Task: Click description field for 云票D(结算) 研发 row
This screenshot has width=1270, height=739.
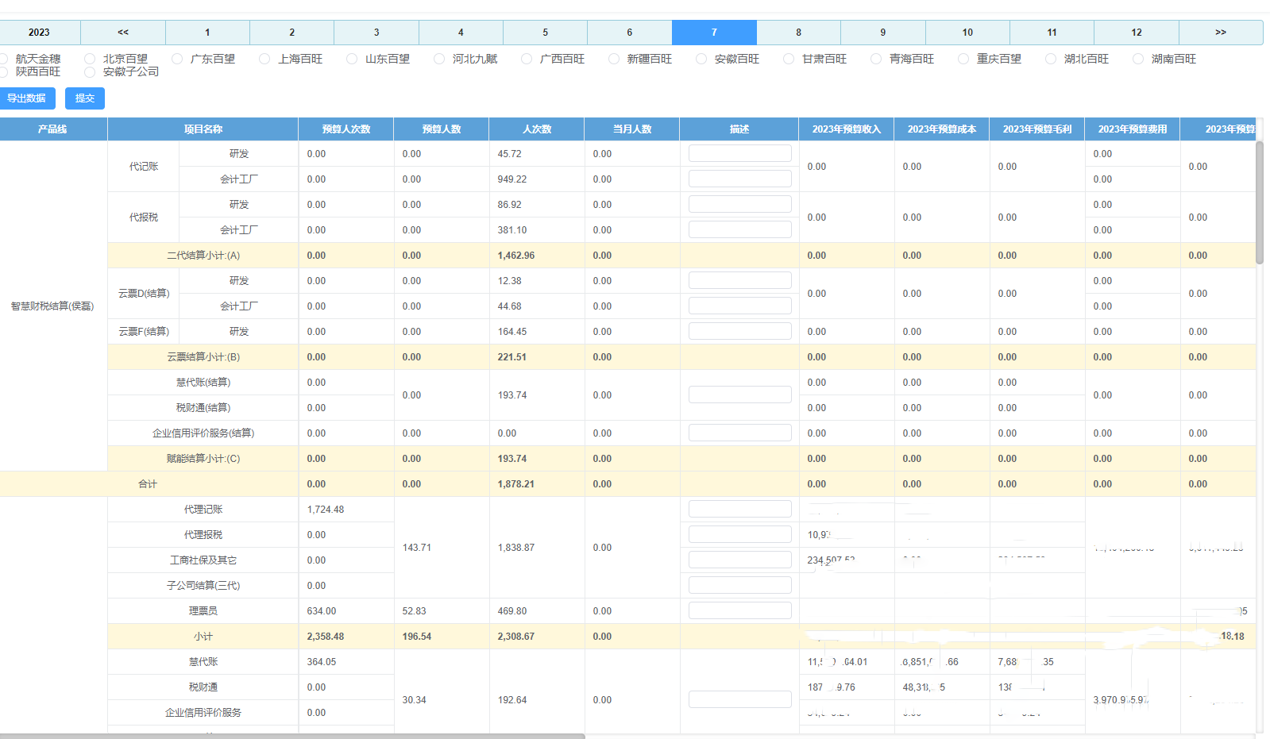Action: [x=740, y=280]
